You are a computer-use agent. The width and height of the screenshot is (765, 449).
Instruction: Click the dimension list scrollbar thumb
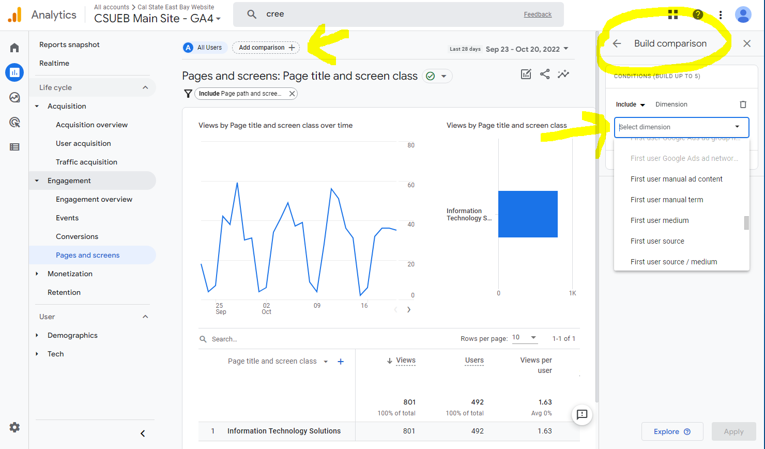[746, 223]
